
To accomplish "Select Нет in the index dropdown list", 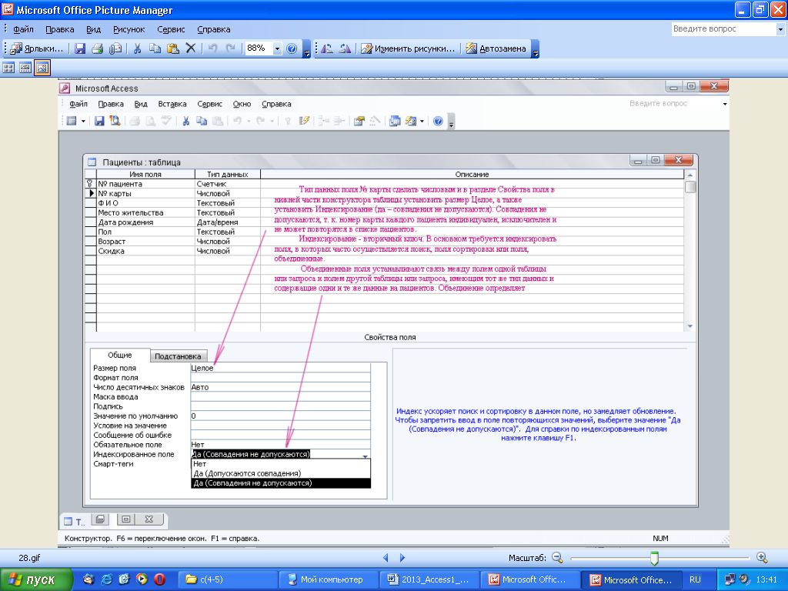I will tap(281, 464).
